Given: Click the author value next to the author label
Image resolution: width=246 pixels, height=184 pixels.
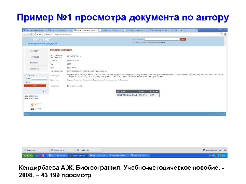Looking at the screenshot, I should (x=74, y=56).
